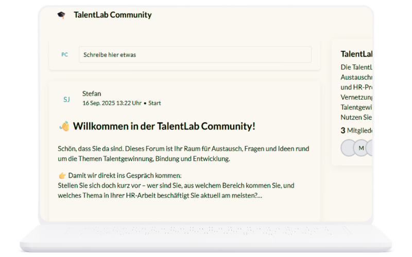The image size is (412, 257).
Task: Focus the "Schreibe hier etwas" input field
Action: [195, 54]
